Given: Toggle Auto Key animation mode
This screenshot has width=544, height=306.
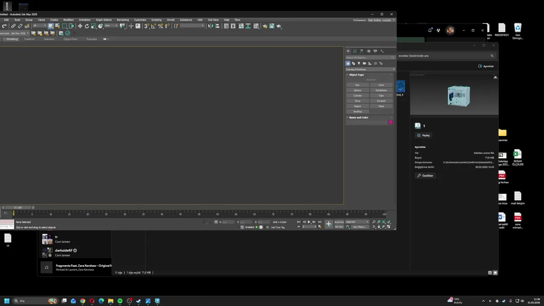Looking at the screenshot, I should (339, 222).
